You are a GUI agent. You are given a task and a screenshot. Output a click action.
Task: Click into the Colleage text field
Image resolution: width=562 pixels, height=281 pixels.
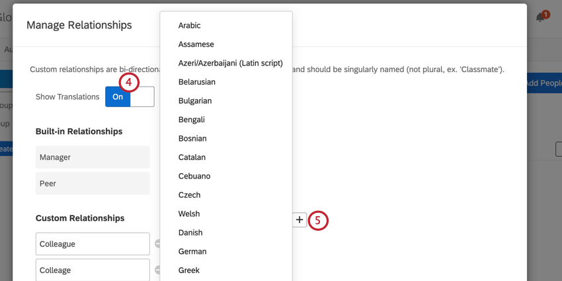point(92,270)
